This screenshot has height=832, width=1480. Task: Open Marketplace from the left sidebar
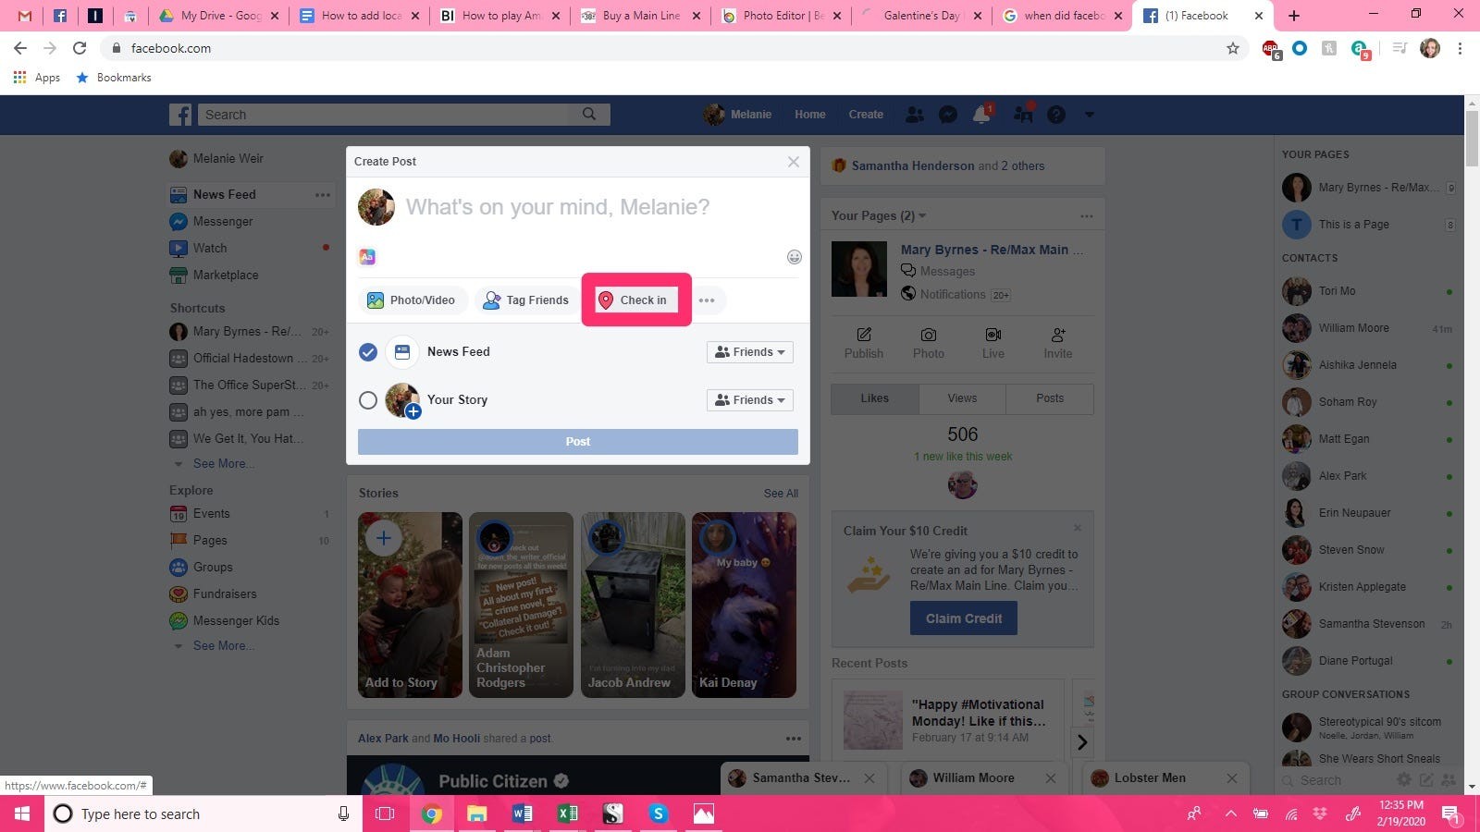(225, 275)
